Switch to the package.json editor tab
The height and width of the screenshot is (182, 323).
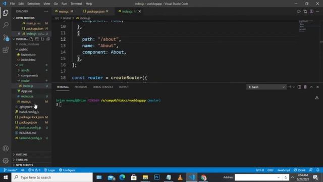[x=96, y=11]
